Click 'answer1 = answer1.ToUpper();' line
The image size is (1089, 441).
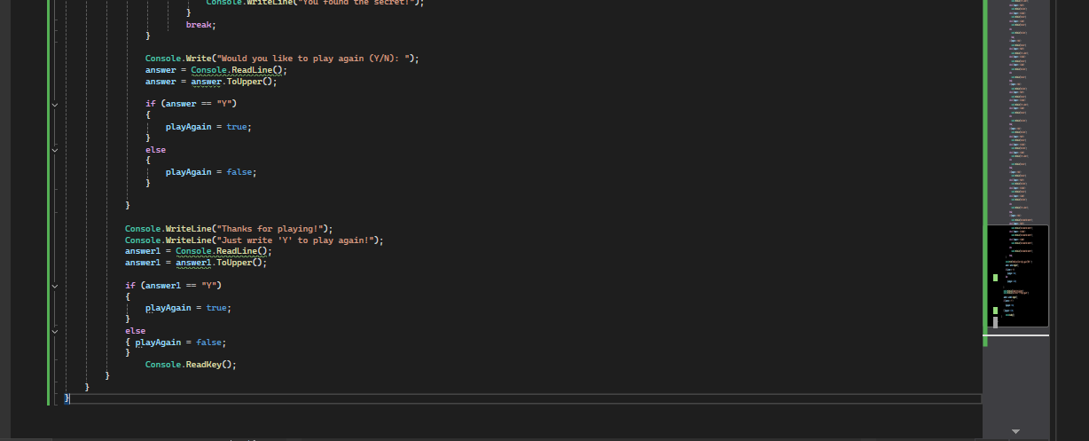195,263
